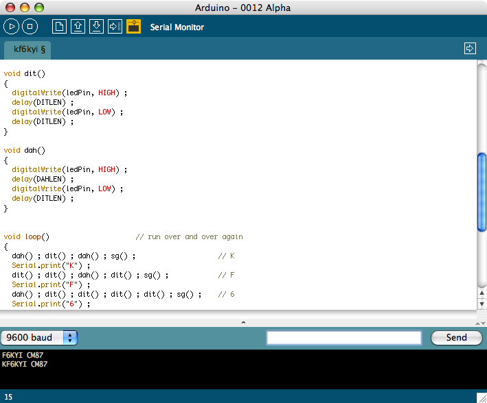The width and height of the screenshot is (487, 403).
Task: Click the Serial.print("F") line
Action: coord(51,285)
